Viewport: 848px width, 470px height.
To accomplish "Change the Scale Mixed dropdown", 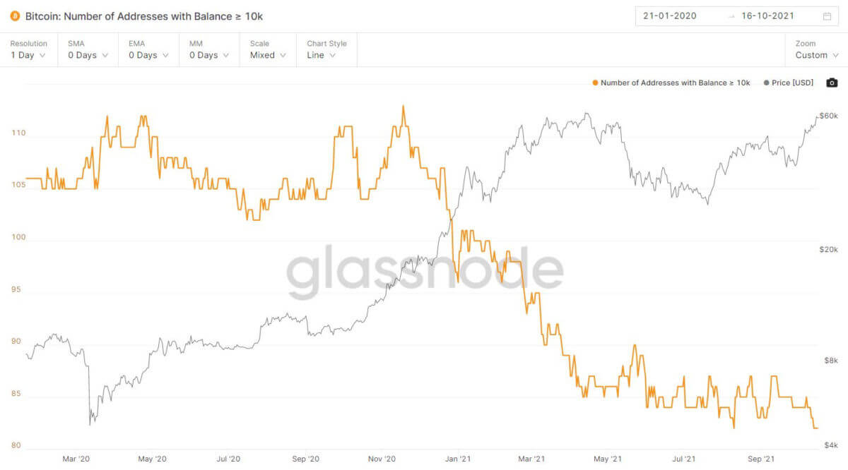I will (268, 50).
